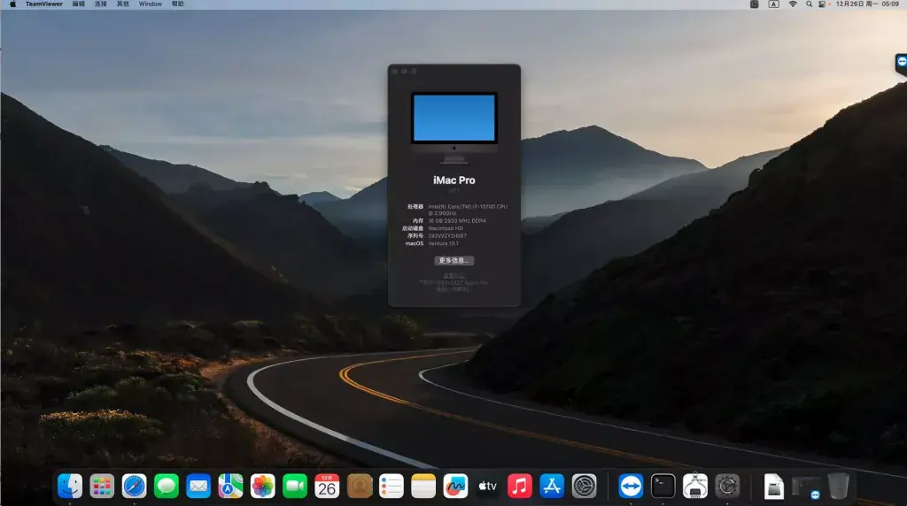The image size is (907, 506).
Task: Open the Messages app icon
Action: 167,486
